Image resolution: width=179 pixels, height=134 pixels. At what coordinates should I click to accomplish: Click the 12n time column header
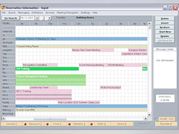(79, 24)
